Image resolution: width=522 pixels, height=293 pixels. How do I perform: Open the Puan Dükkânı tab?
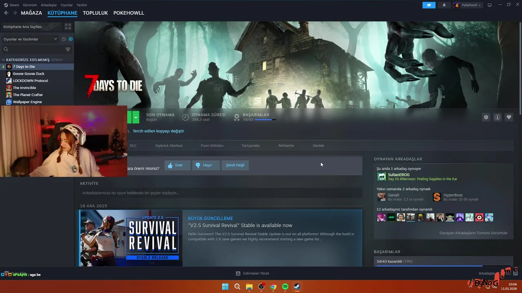212,145
